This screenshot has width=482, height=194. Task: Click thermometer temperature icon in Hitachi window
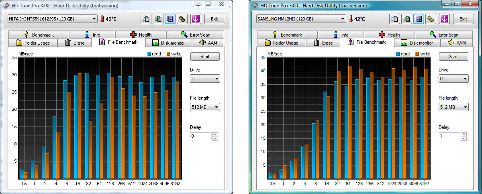point(102,19)
